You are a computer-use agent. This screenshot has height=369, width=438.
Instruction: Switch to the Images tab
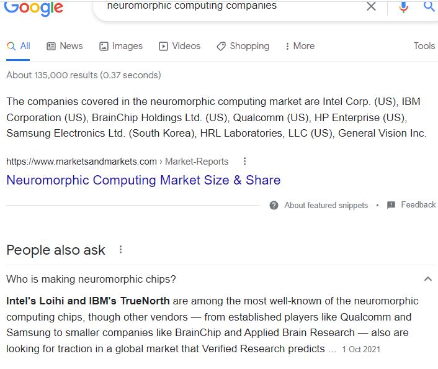point(121,46)
